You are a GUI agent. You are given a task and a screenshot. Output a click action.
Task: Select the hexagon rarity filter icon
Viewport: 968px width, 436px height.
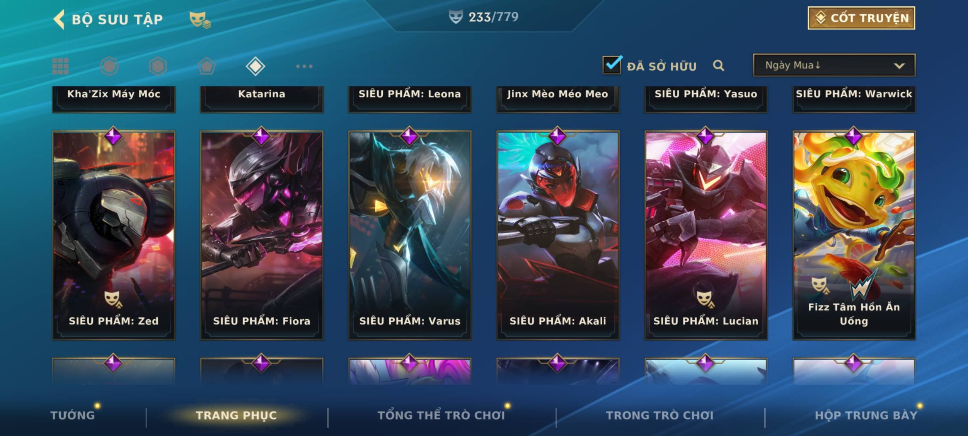(158, 66)
